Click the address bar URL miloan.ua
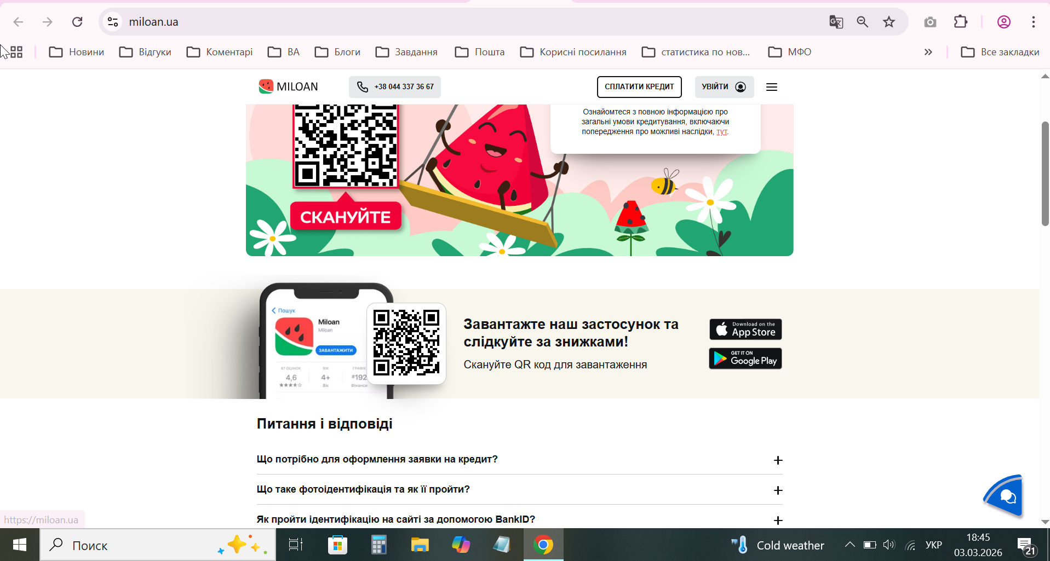This screenshot has width=1050, height=561. tap(153, 22)
